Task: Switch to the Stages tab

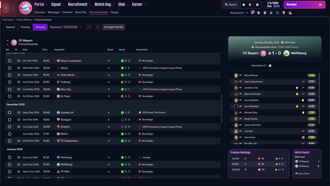Action: (x=114, y=12)
